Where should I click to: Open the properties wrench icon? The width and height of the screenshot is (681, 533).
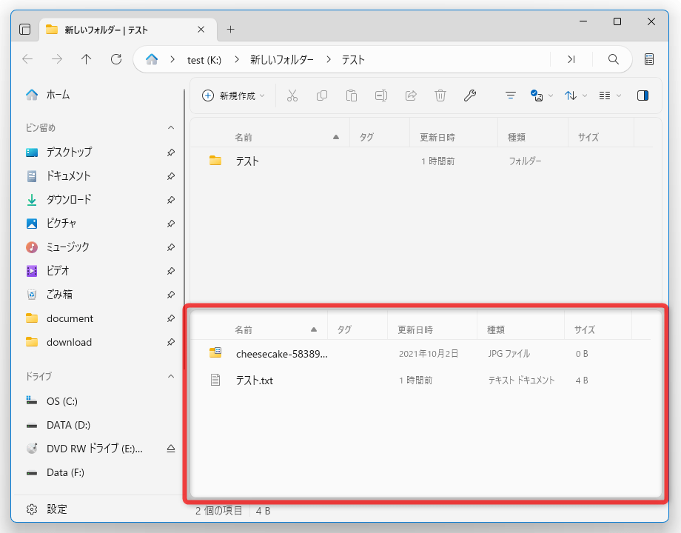(470, 95)
